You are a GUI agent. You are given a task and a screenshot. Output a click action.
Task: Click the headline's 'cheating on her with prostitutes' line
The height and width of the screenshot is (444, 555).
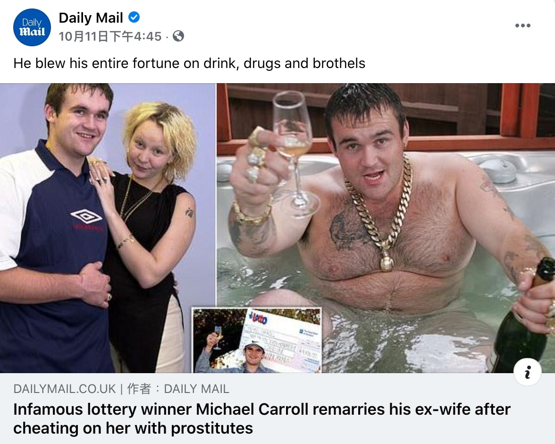tap(133, 428)
